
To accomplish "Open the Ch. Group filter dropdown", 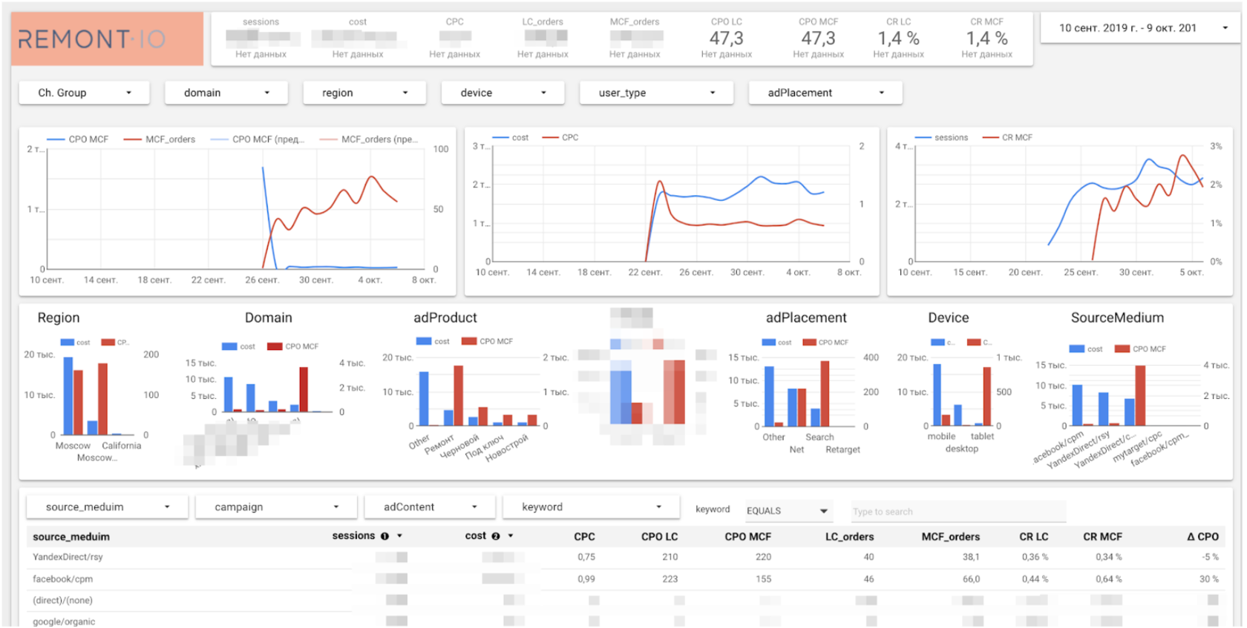I will [x=84, y=93].
